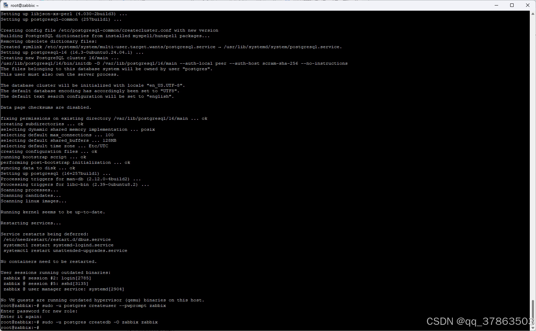Click the 'Creating config file' createcluster.conf line
The height and width of the screenshot is (331, 536).
point(109,30)
